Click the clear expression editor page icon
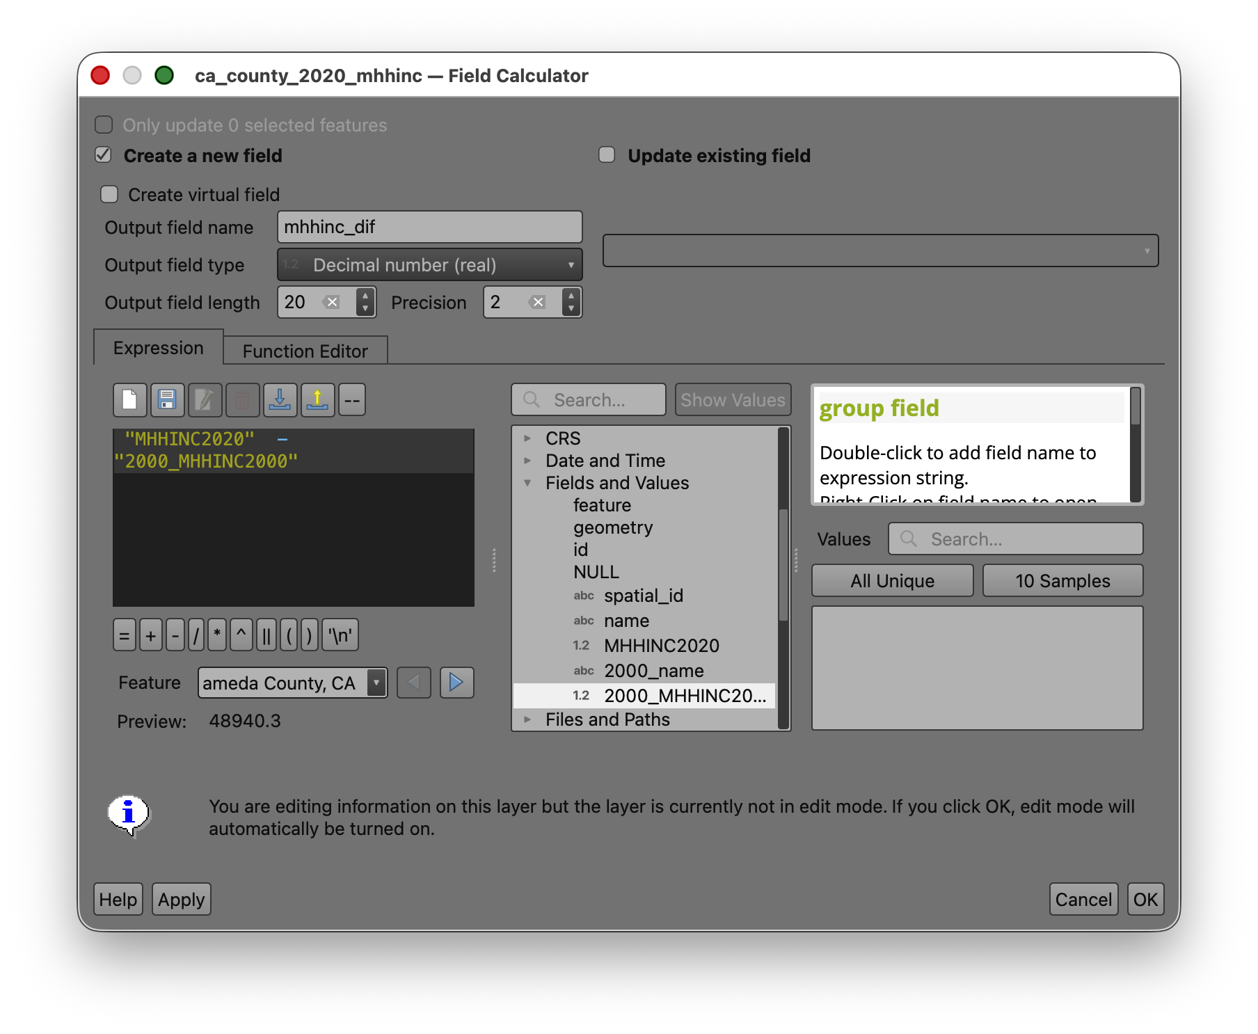Image resolution: width=1258 pixels, height=1034 pixels. (129, 400)
